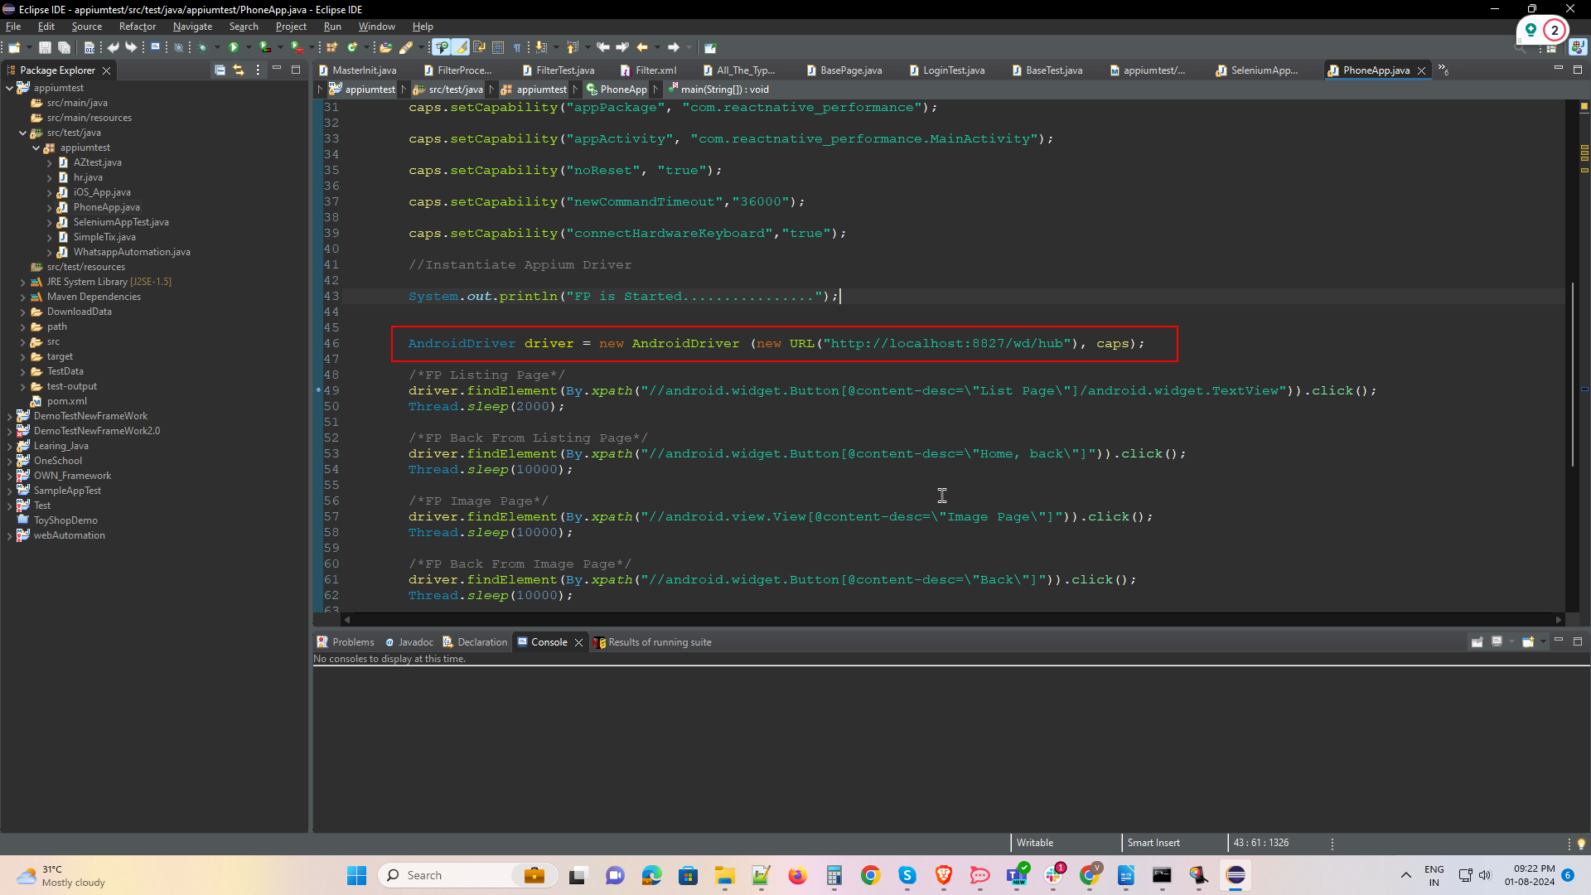
Task: Click the Back navigation arrow icon
Action: [x=642, y=47]
